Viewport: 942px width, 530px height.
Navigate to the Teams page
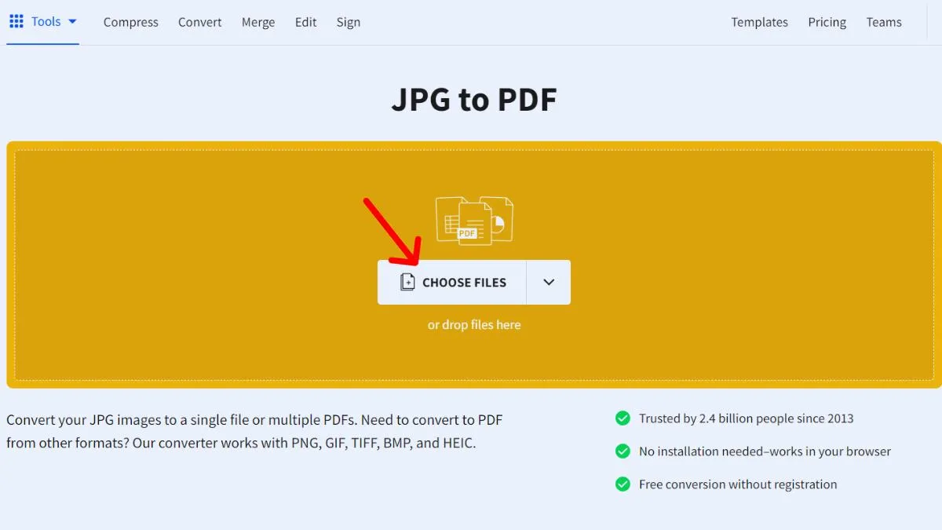tap(883, 22)
